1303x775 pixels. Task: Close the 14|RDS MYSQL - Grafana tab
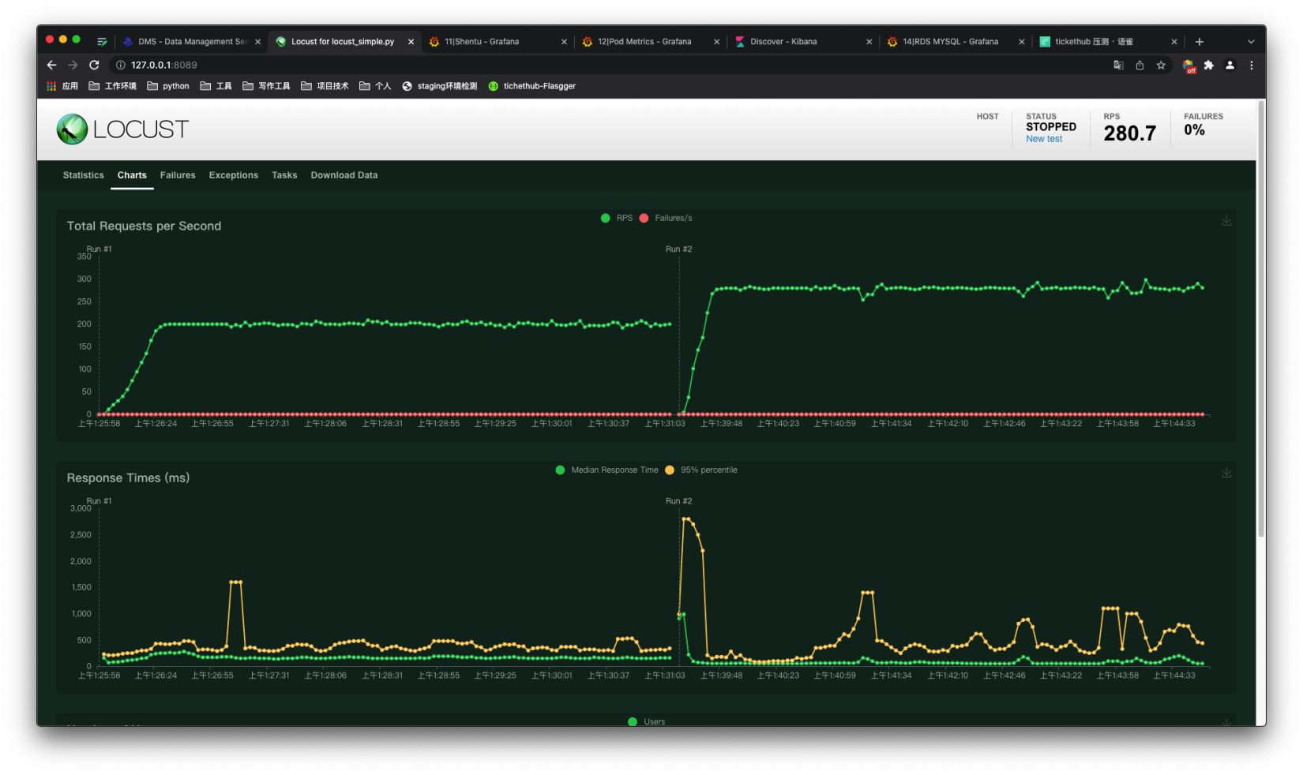click(1022, 42)
